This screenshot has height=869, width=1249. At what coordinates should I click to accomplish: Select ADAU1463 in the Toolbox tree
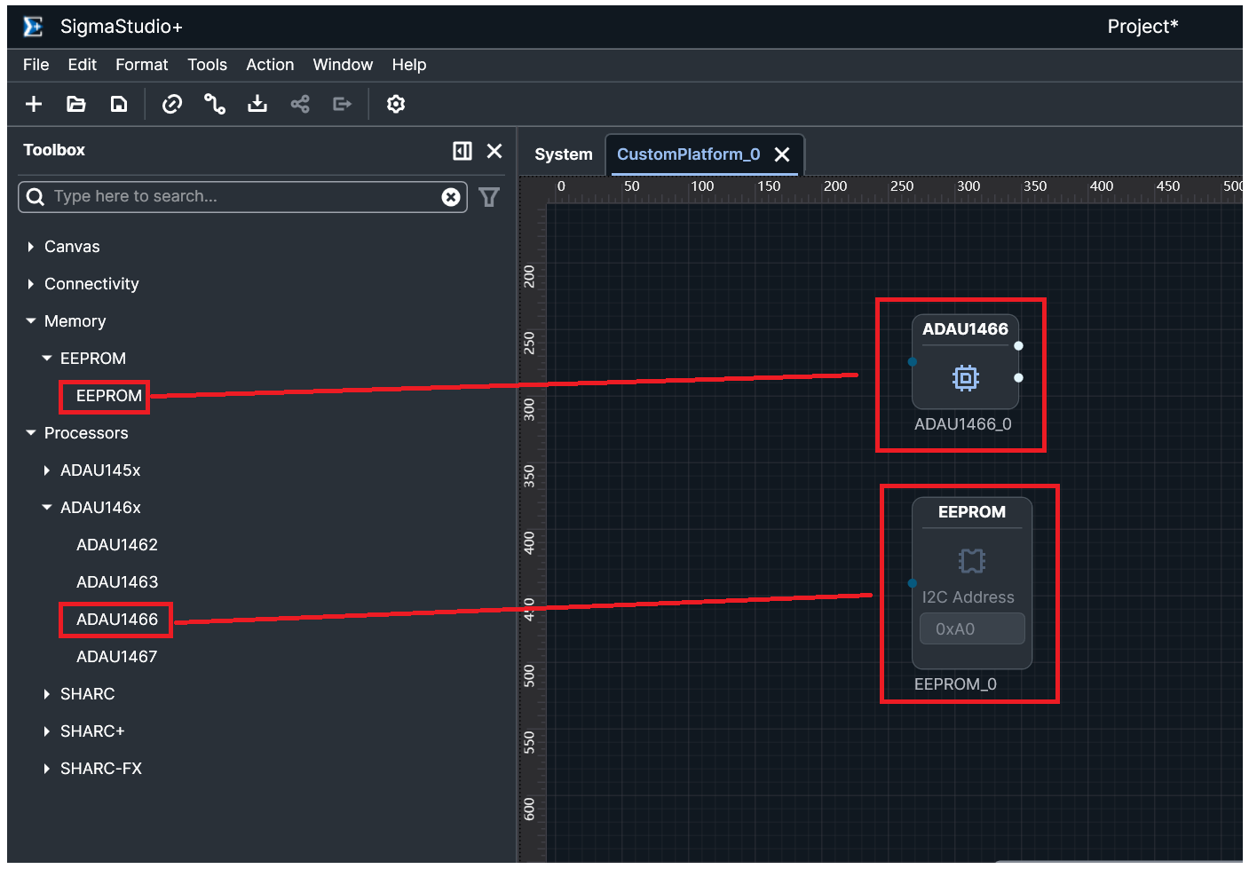click(x=117, y=582)
